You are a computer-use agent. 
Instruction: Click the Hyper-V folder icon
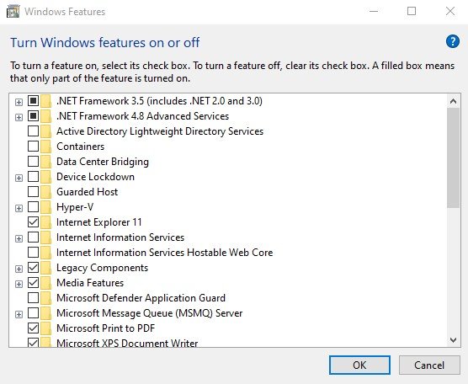(x=46, y=207)
